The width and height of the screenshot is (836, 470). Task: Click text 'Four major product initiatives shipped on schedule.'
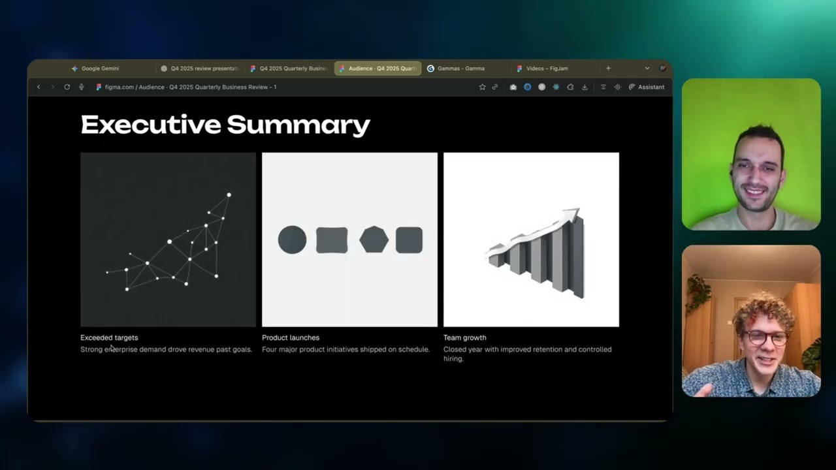(346, 349)
